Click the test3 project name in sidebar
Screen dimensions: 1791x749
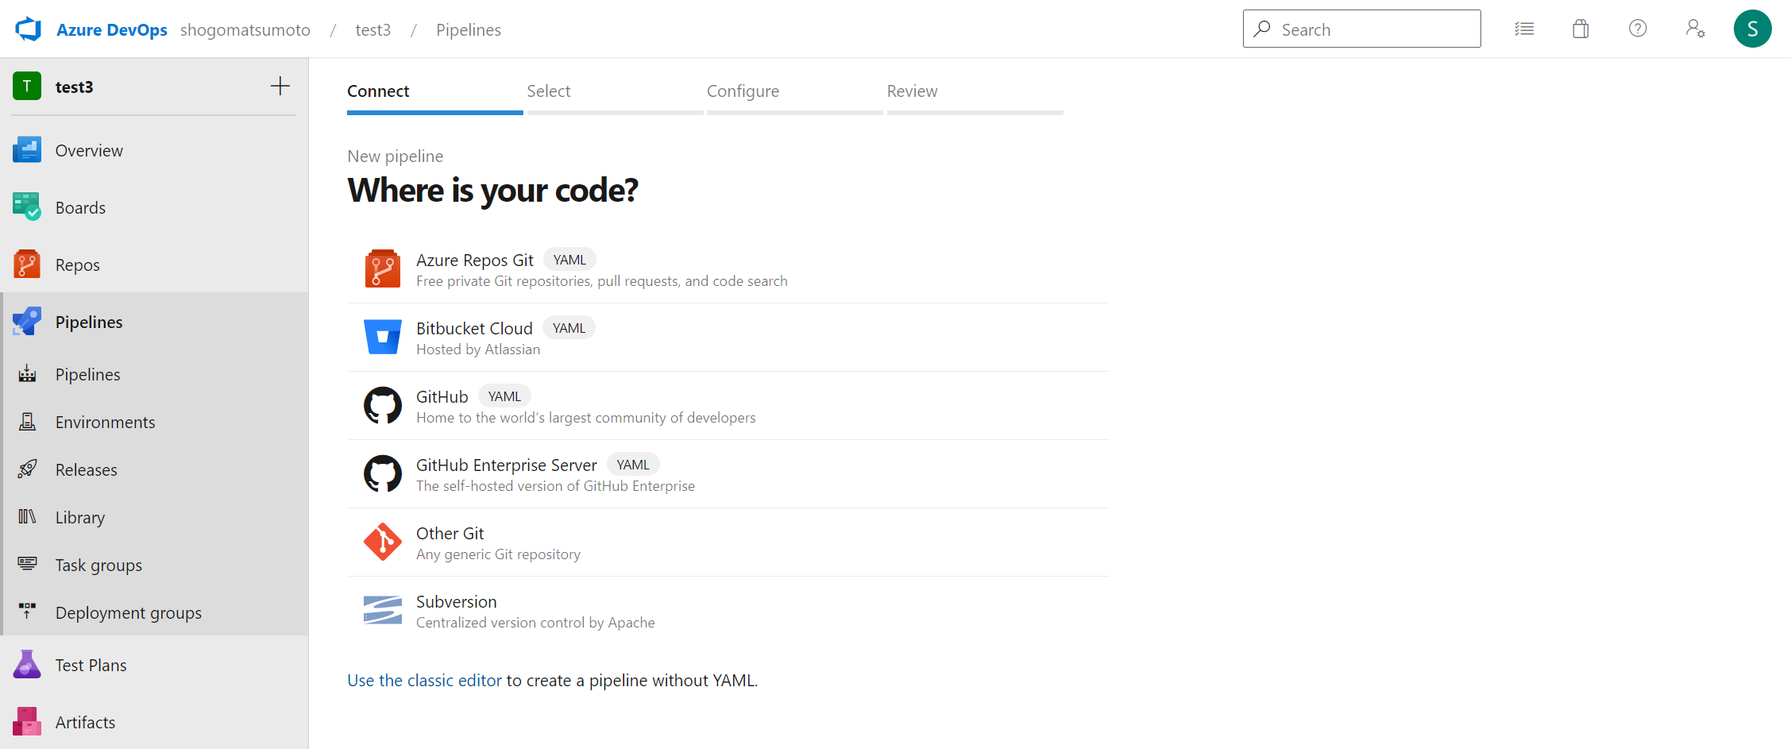[75, 87]
